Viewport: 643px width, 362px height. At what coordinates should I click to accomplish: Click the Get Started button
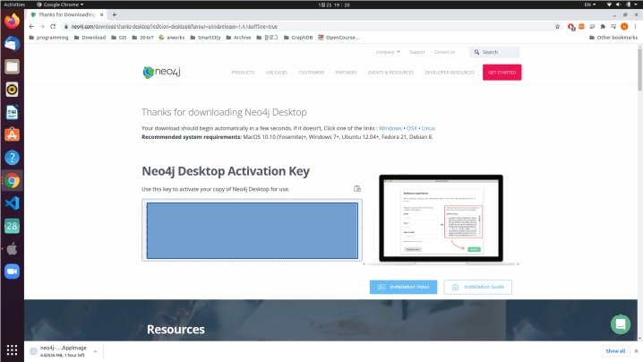pyautogui.click(x=502, y=73)
